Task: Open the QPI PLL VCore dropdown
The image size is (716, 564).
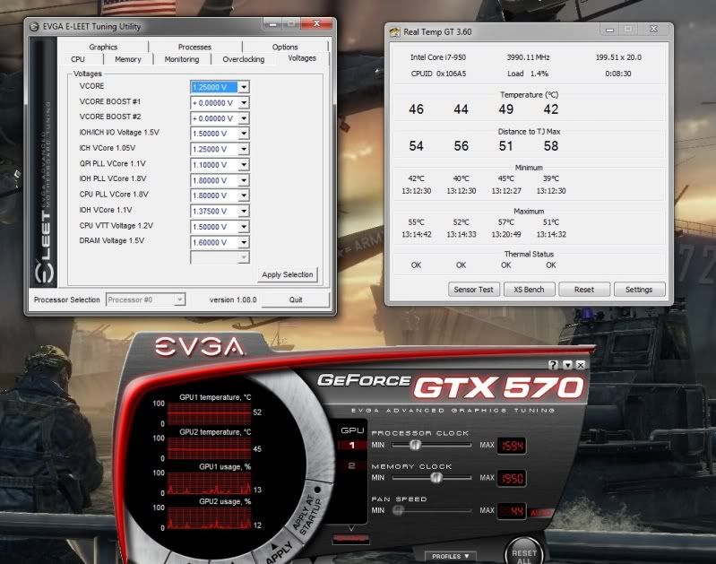Action: 244,165
